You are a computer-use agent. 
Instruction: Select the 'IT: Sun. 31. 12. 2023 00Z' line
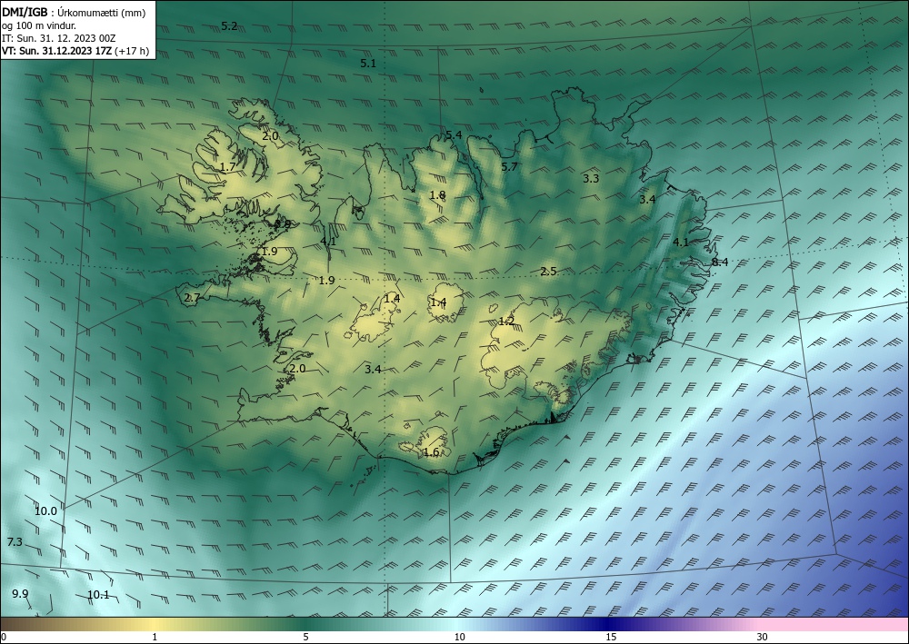tap(58, 38)
